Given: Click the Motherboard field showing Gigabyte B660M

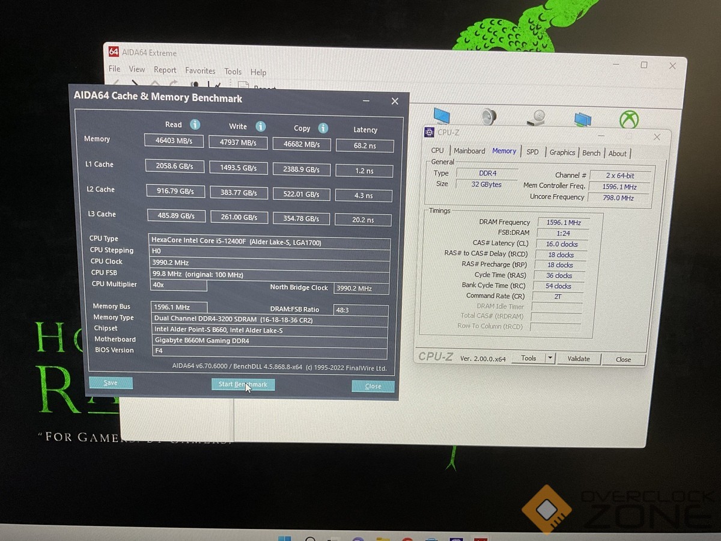Looking at the screenshot, I should coord(270,341).
